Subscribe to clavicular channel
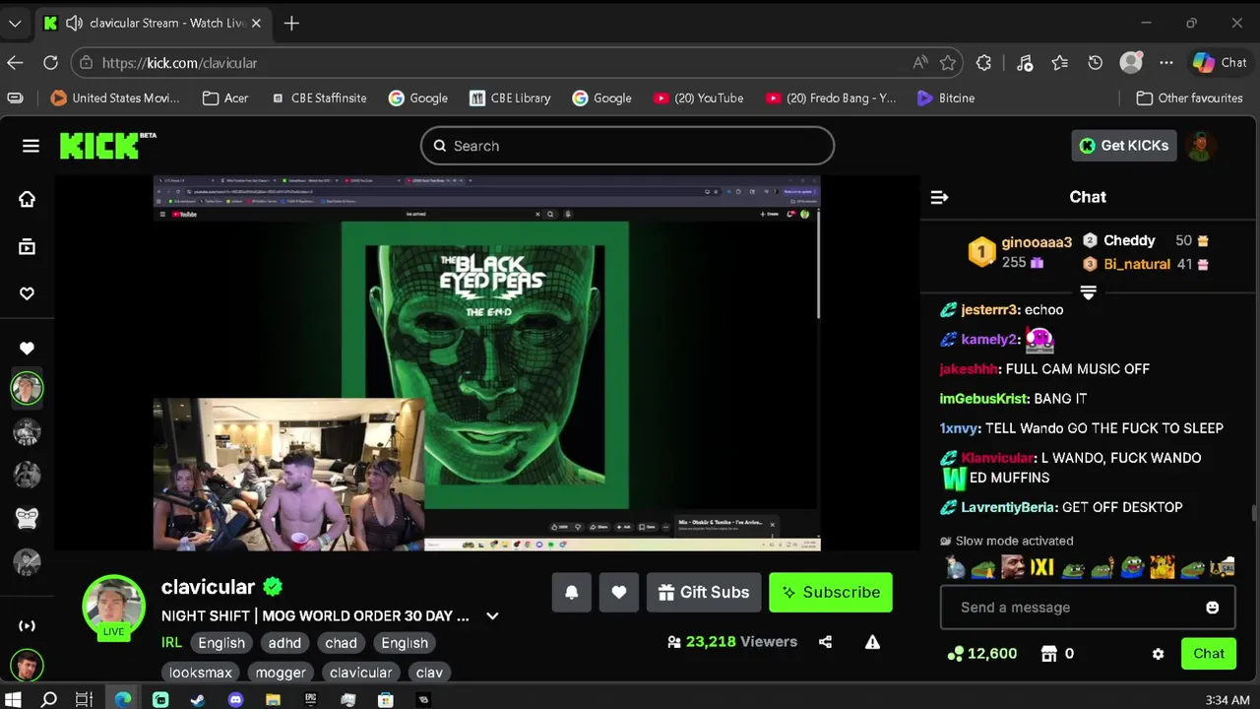 [831, 592]
